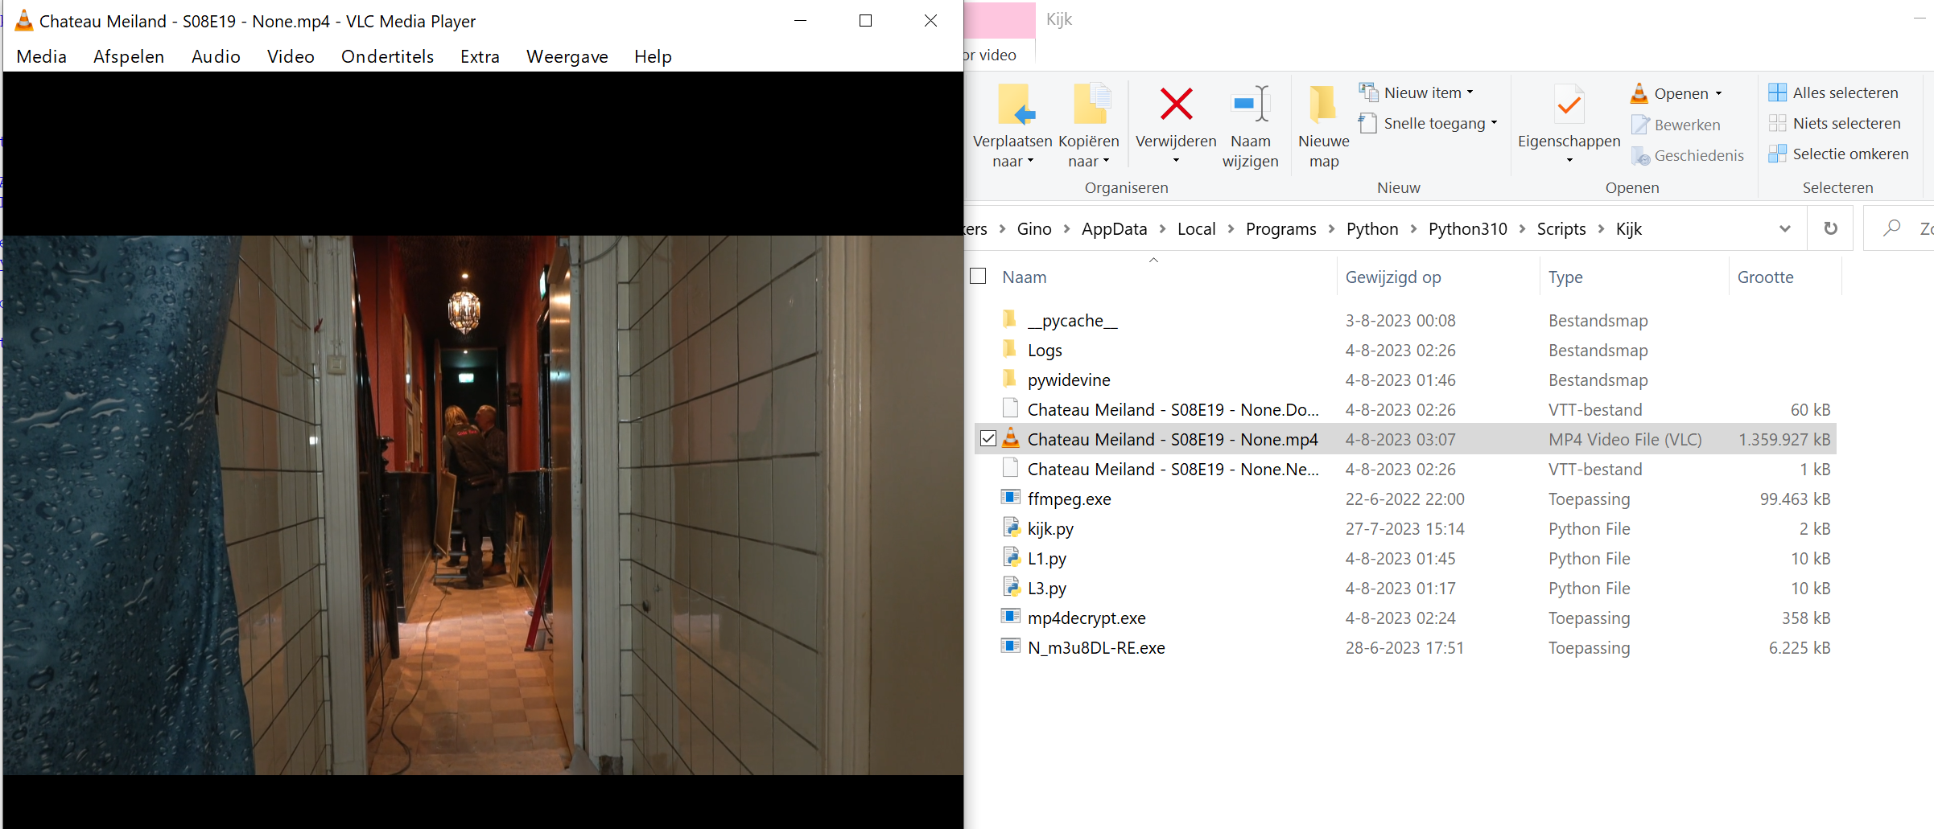Screen dimensions: 1934x829
Task: Select the N_m3u8DL-RE.exe application icon
Action: click(1011, 646)
